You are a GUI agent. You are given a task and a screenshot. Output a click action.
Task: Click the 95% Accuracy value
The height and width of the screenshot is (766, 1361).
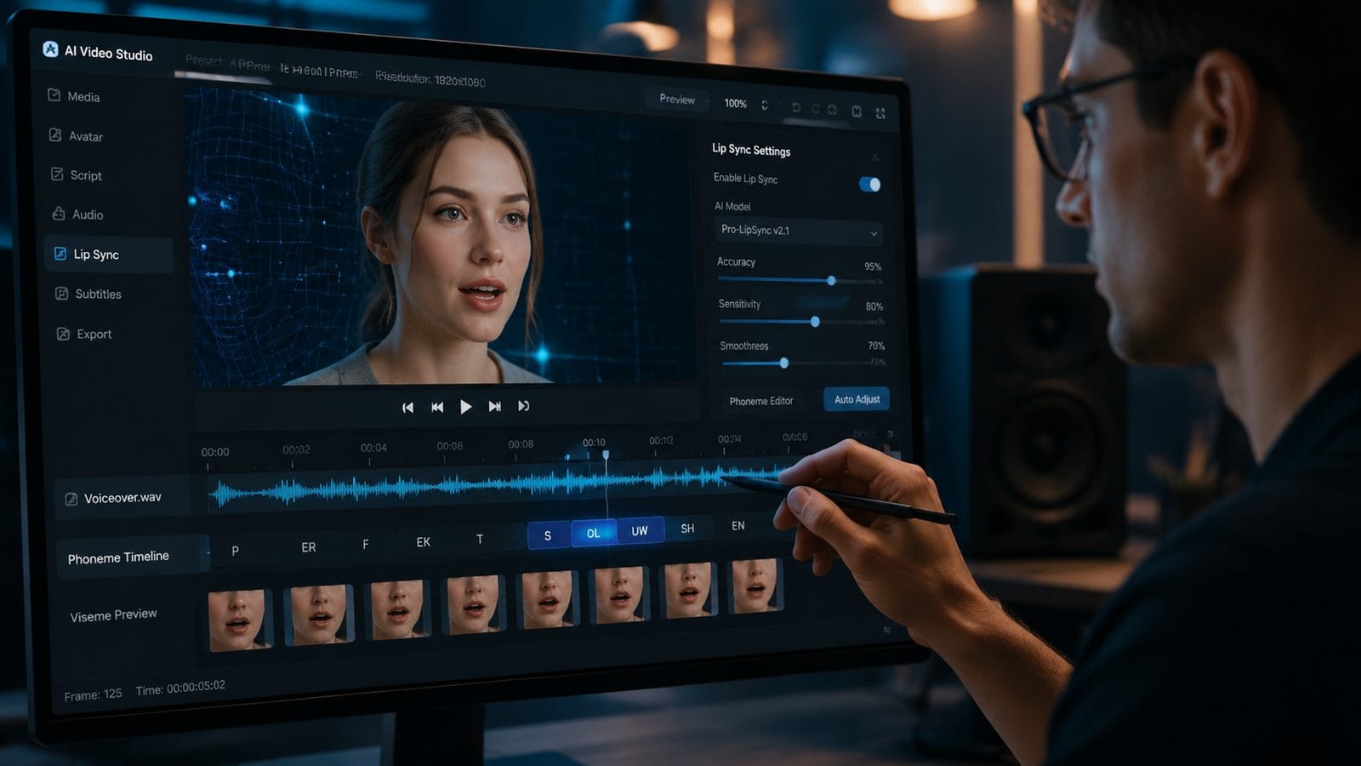873,266
